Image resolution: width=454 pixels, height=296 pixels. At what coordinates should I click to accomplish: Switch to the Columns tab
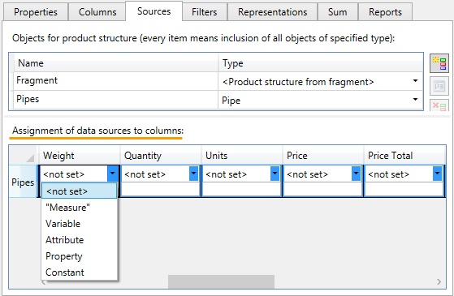click(97, 12)
